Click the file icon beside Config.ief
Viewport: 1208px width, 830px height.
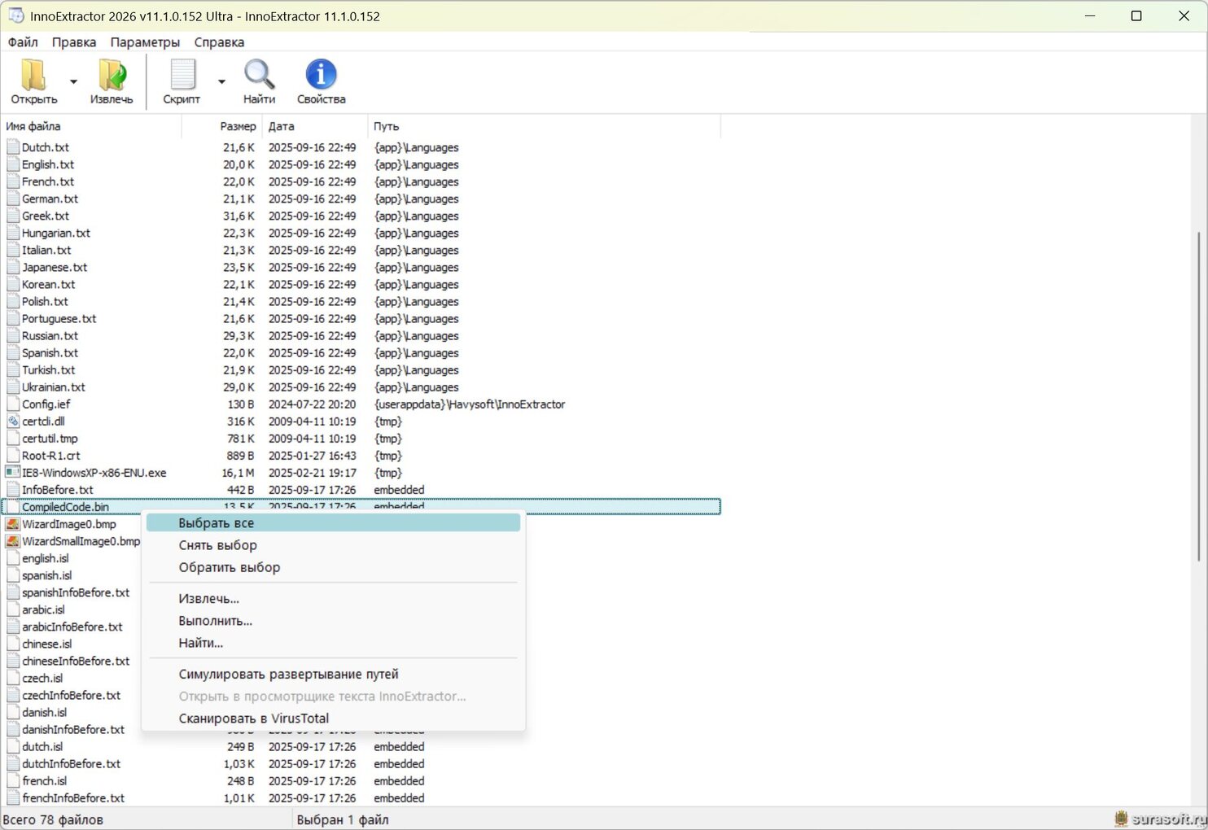(x=13, y=404)
